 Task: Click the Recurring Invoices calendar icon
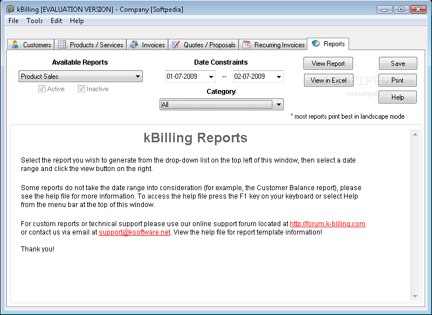tap(246, 44)
